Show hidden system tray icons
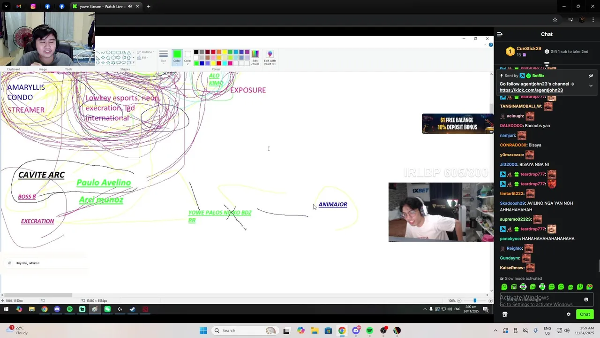This screenshot has height=338, width=600. click(x=496, y=330)
